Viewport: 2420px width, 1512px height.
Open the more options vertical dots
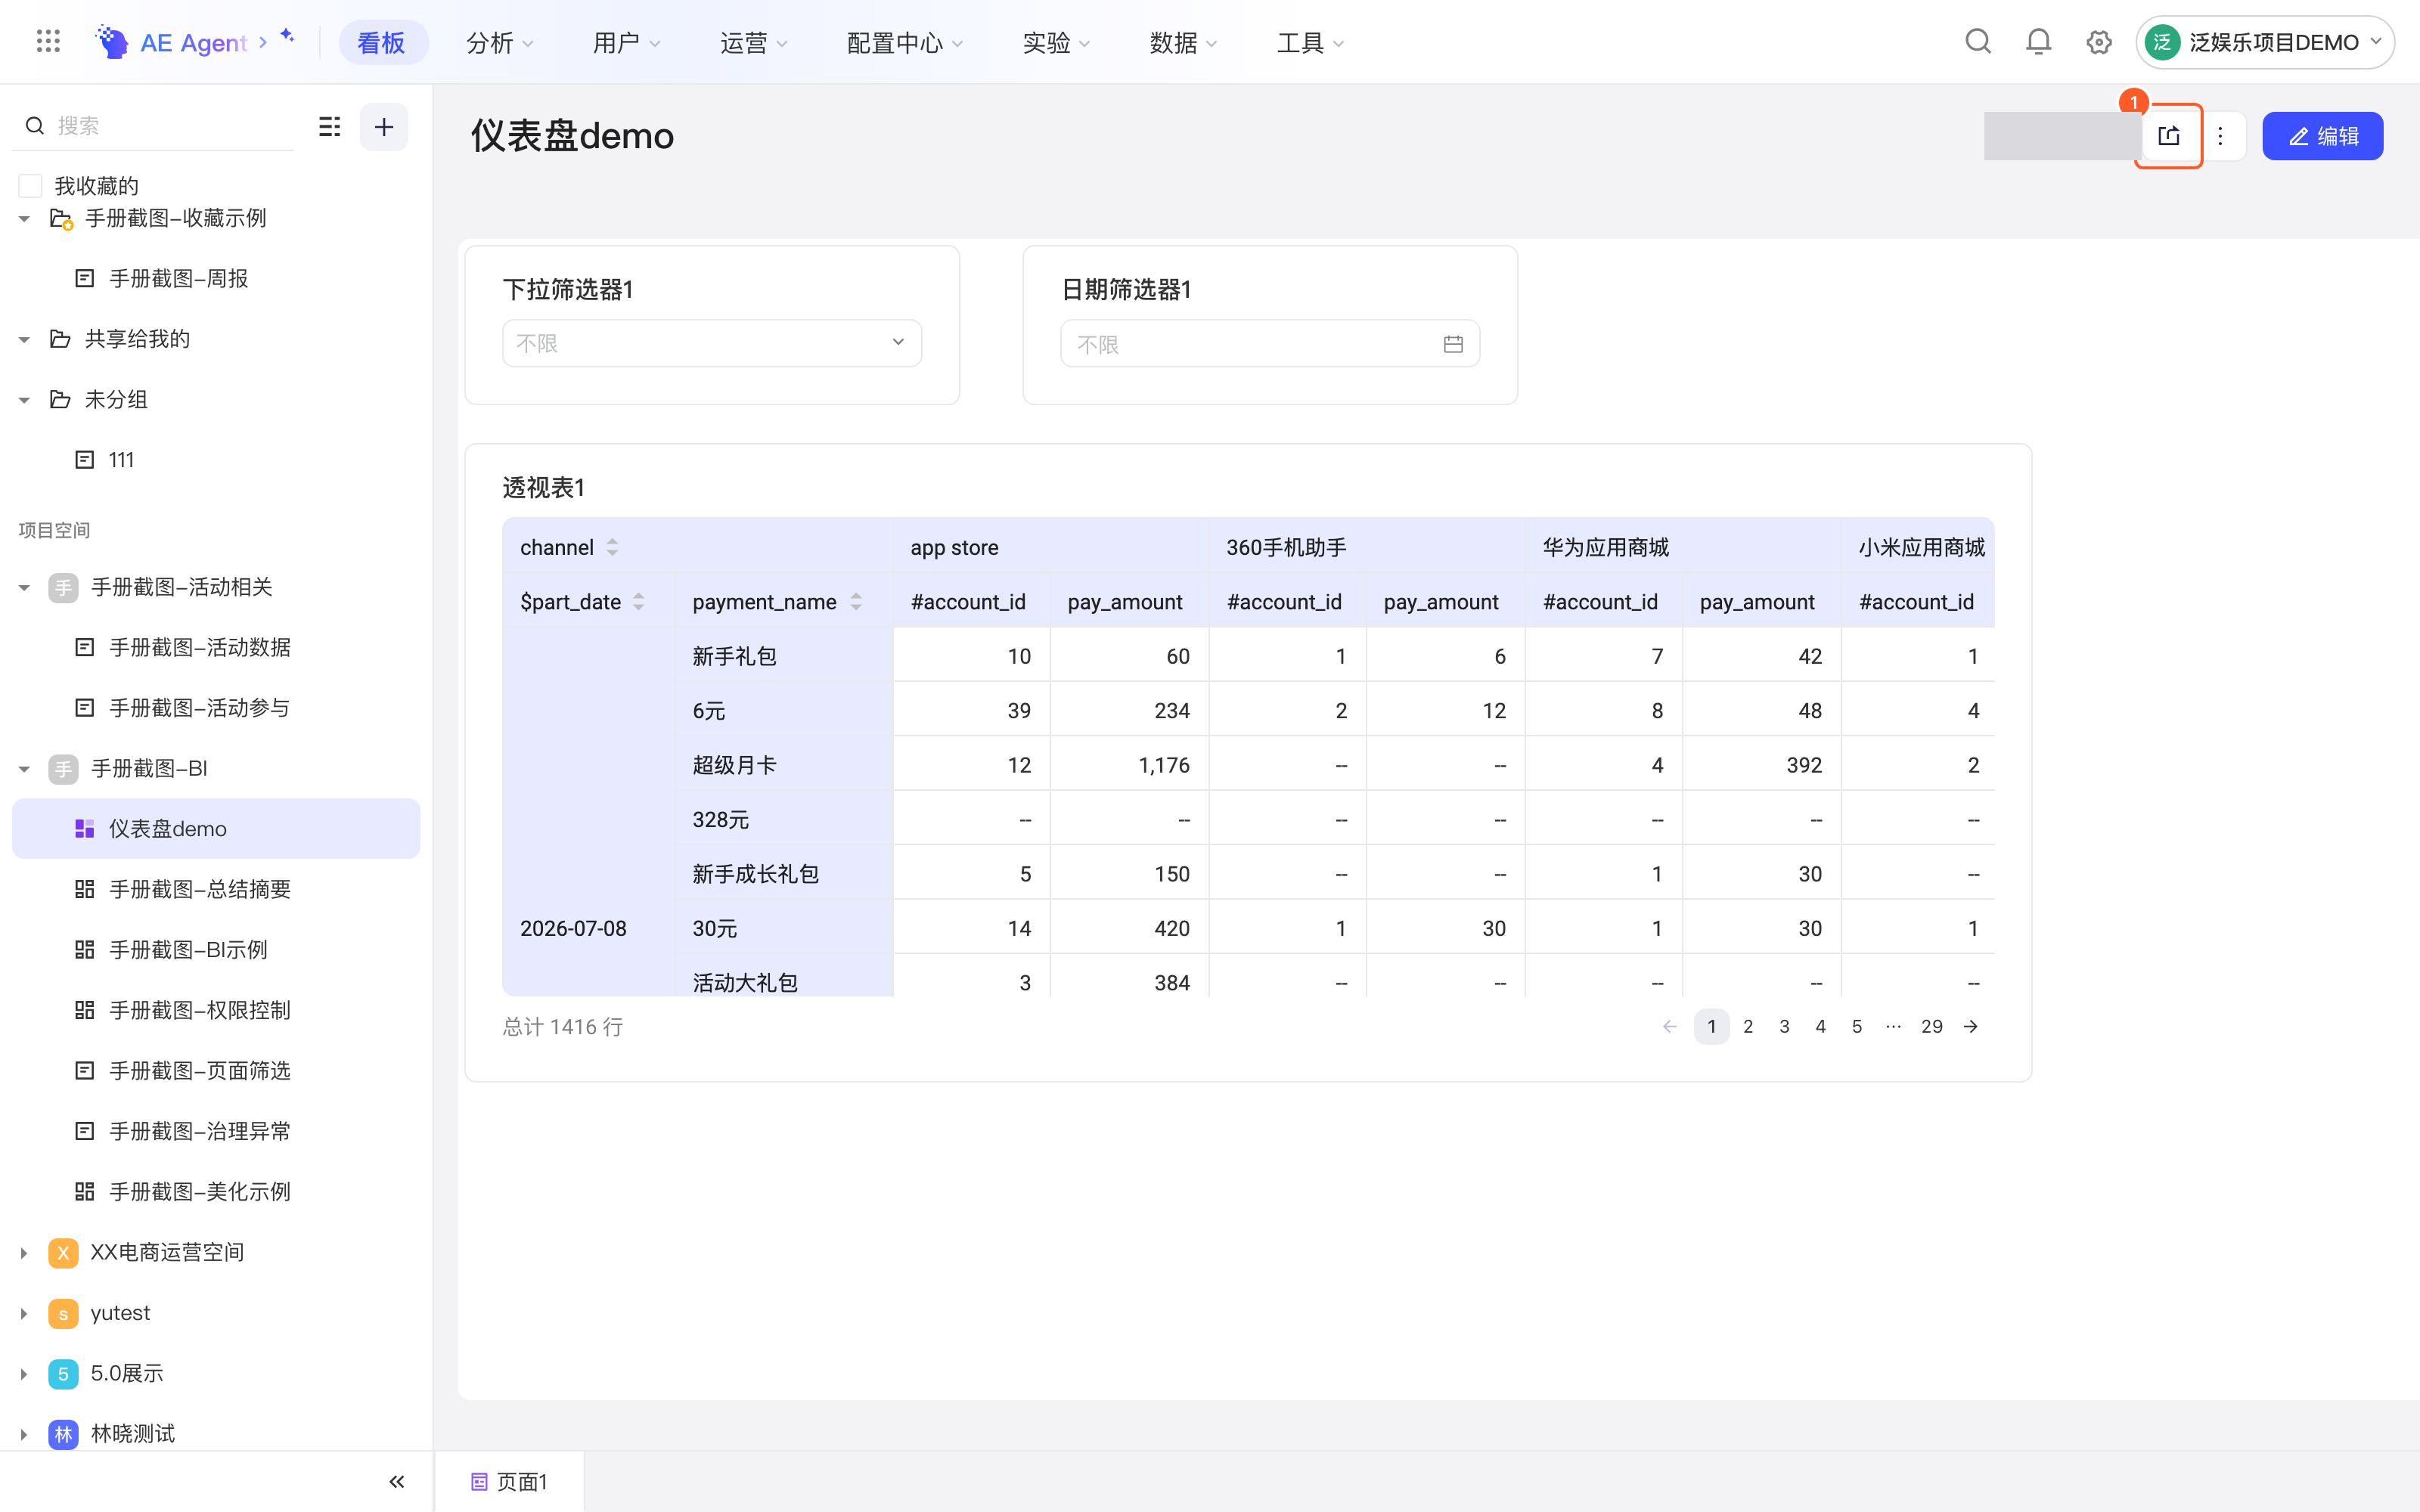pyautogui.click(x=2220, y=136)
